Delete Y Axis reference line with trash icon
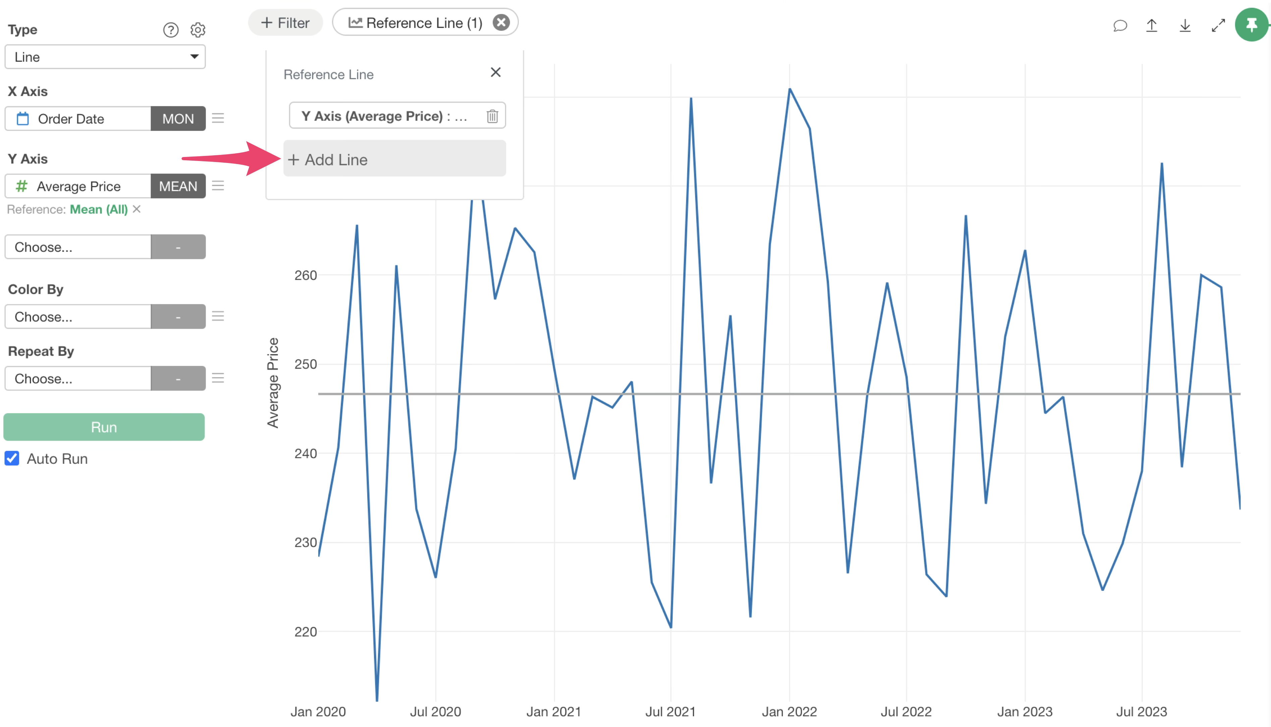This screenshot has height=727, width=1271. coord(492,116)
